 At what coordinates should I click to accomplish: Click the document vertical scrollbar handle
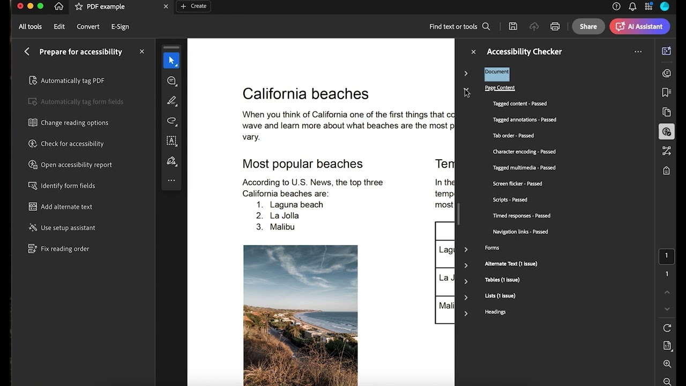[458, 214]
